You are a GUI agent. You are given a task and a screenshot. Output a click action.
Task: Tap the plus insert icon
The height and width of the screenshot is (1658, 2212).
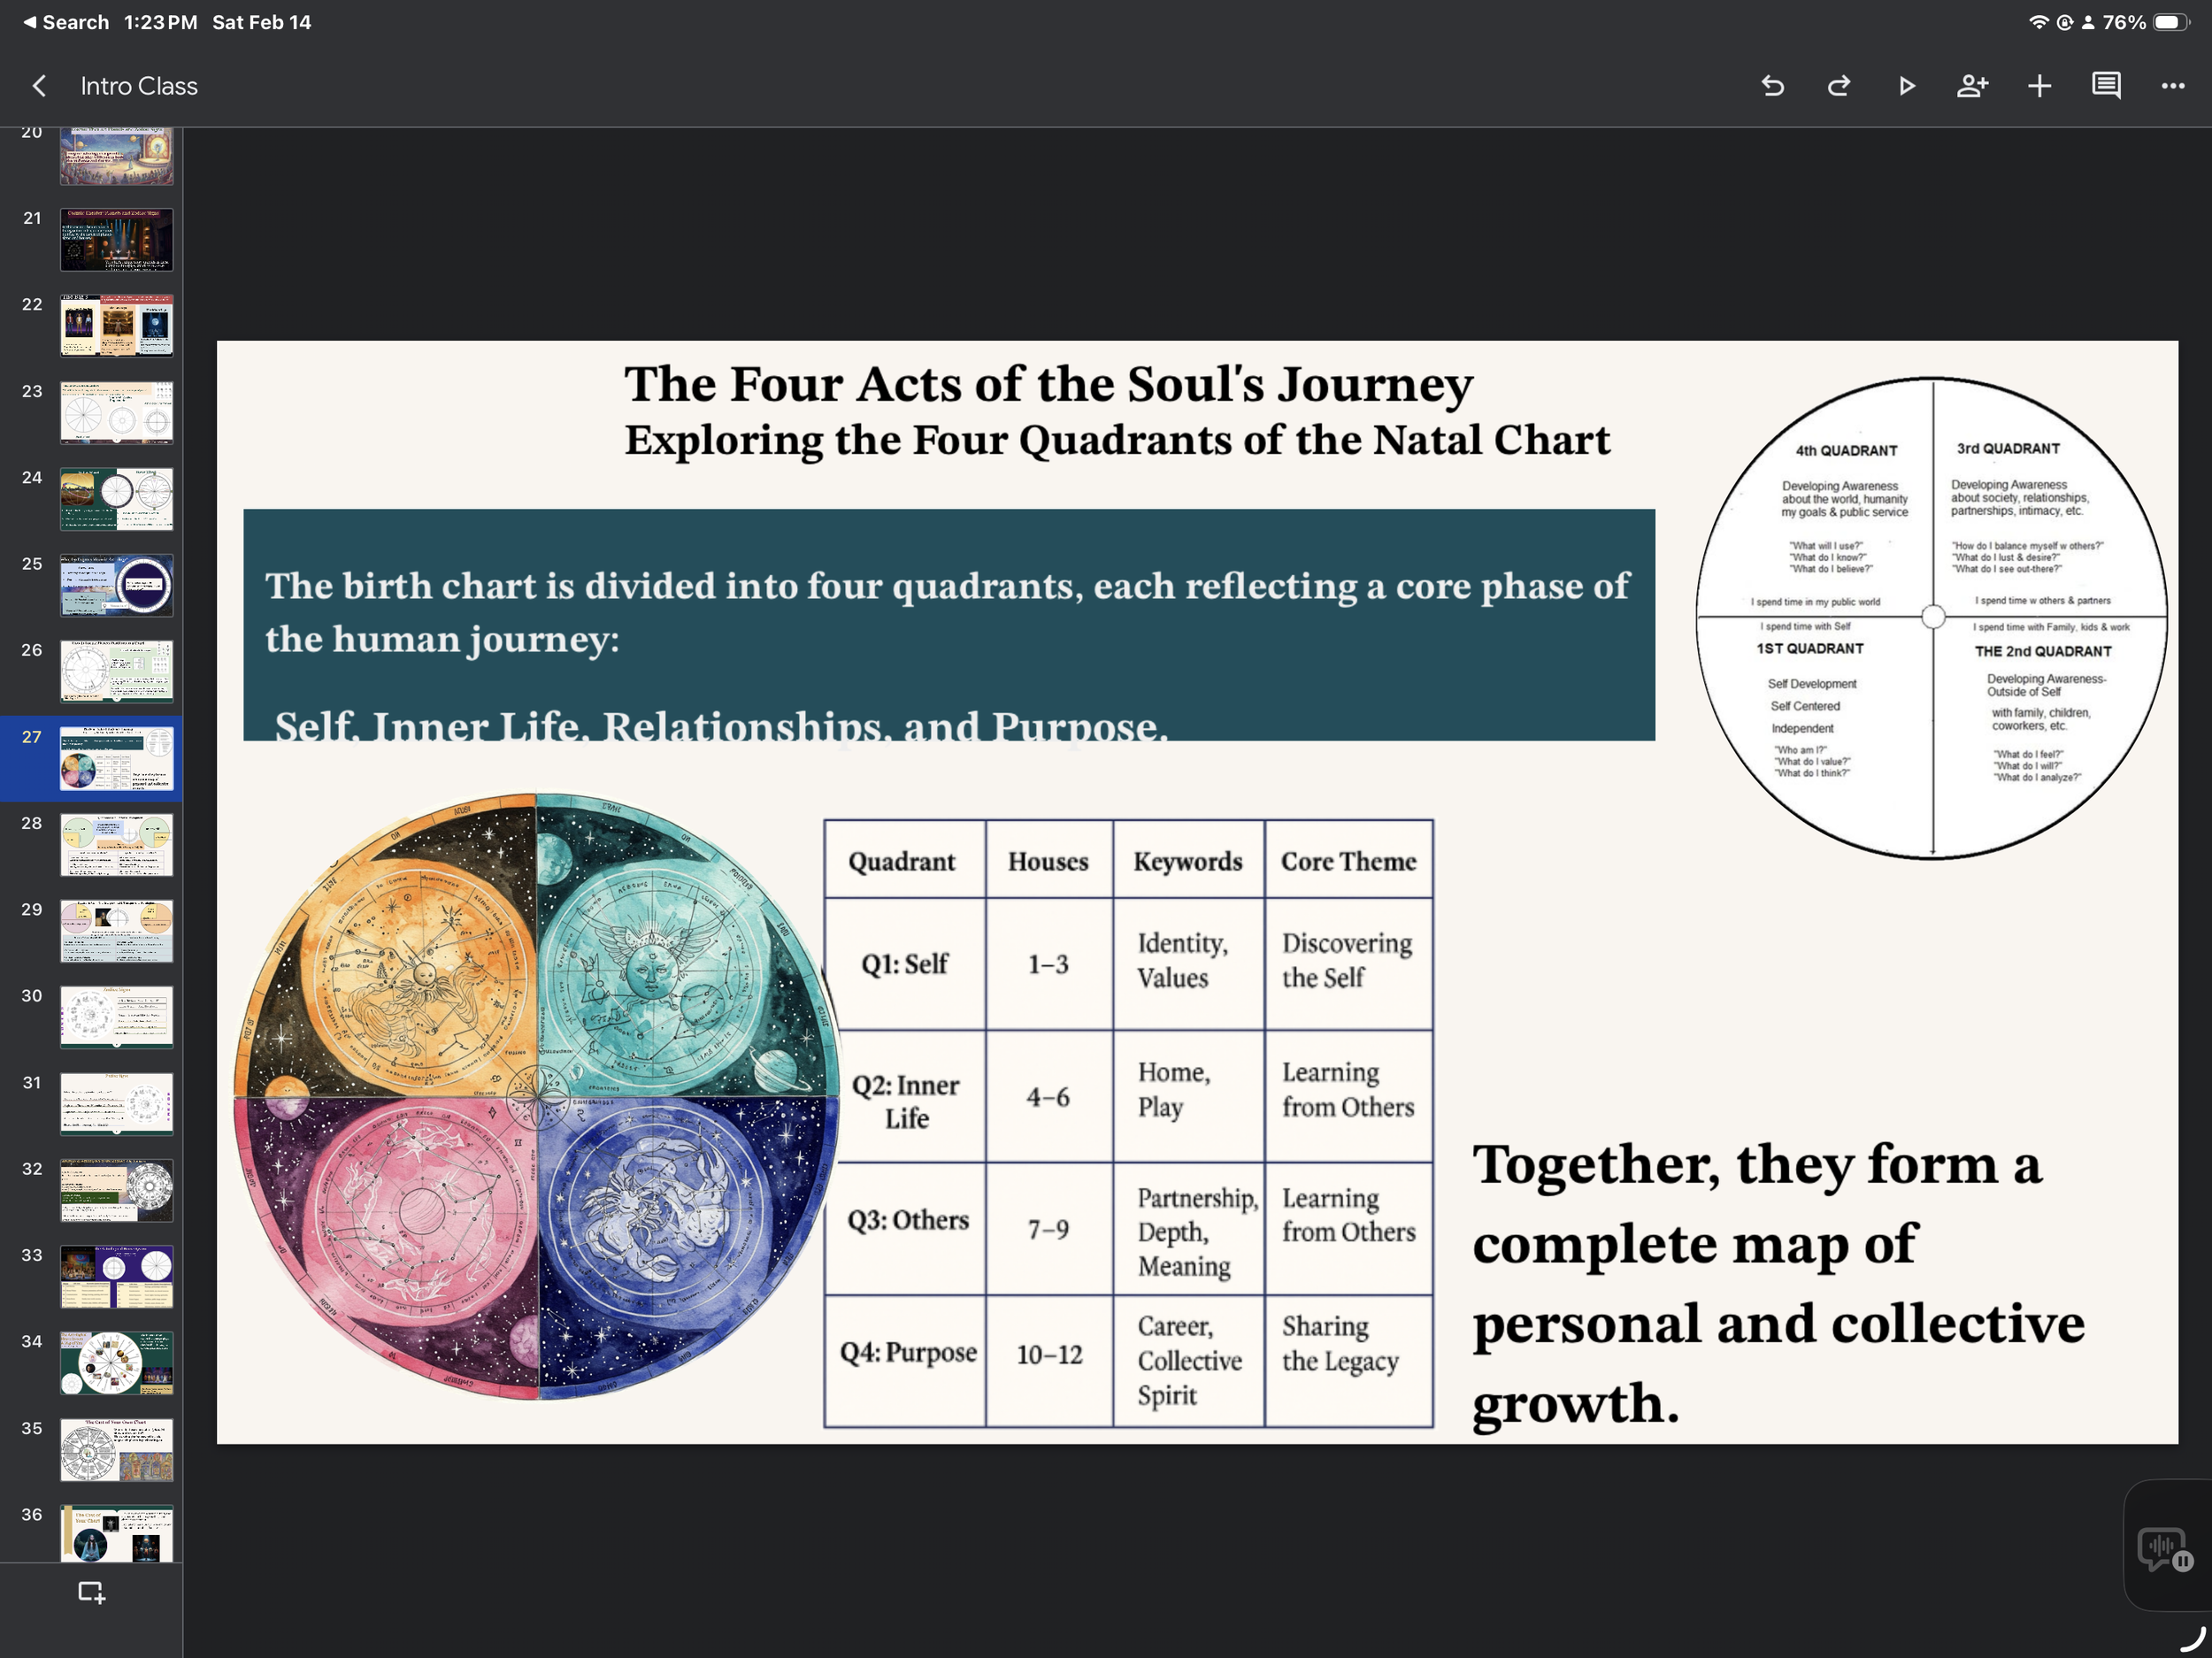point(2039,86)
